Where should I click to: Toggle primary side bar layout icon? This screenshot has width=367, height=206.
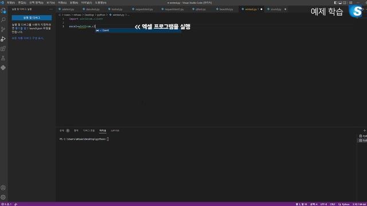[x=335, y=2]
